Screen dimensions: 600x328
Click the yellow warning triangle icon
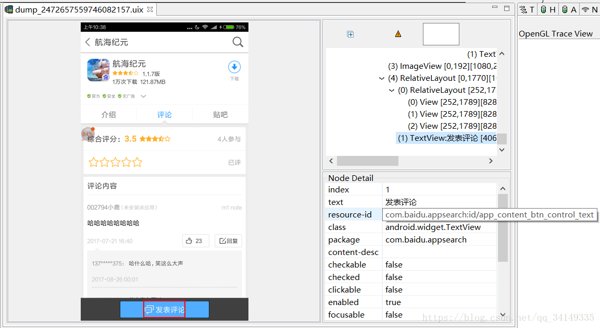398,34
